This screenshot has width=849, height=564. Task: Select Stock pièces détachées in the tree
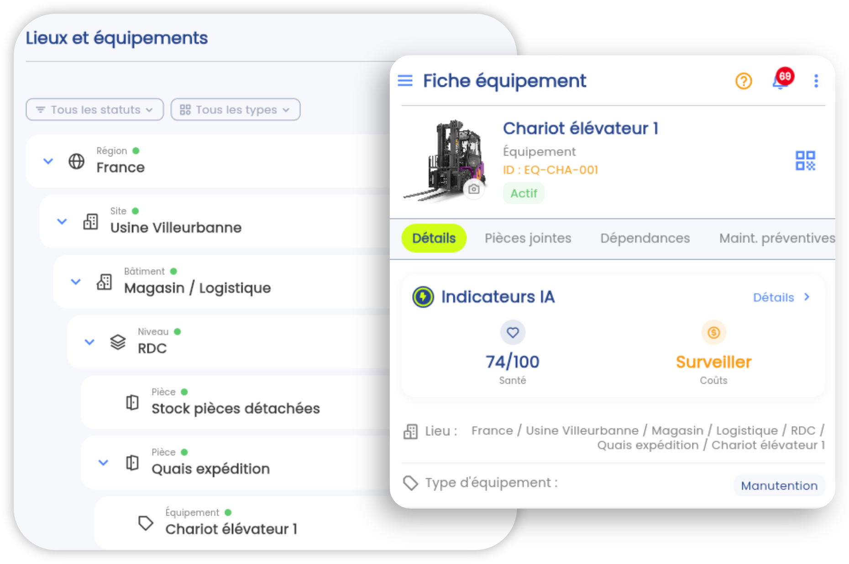point(236,408)
